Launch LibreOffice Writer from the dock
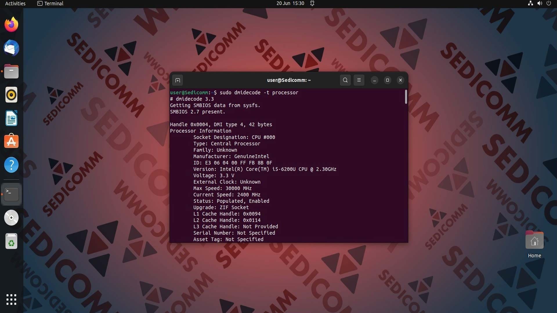557x313 pixels. tap(11, 118)
